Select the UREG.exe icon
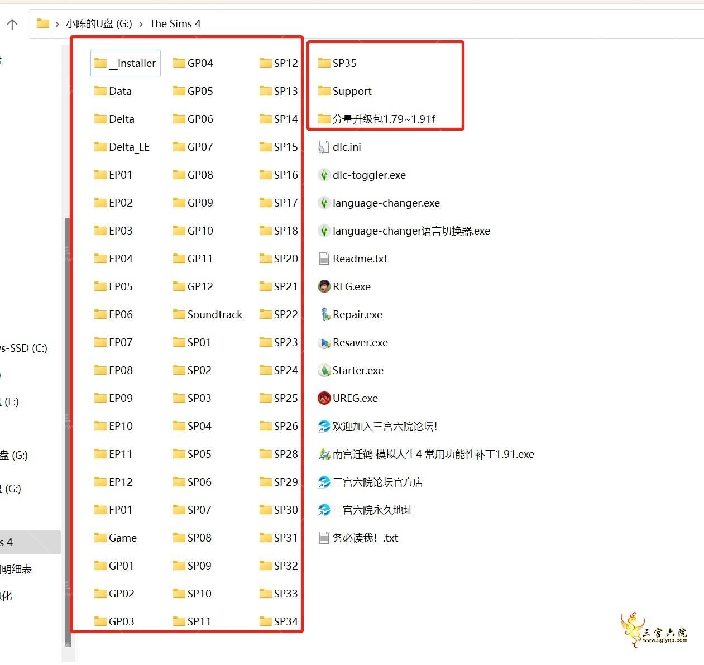This screenshot has height=665, width=704. 324,398
